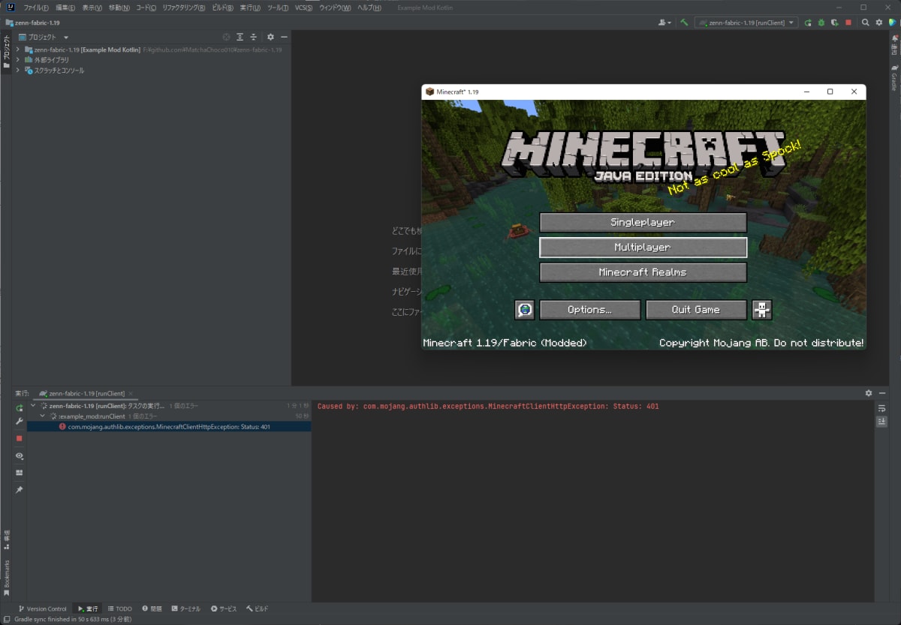Image resolution: width=901 pixels, height=625 pixels.
Task: Click the rerun icon in the Run panel
Action: click(19, 407)
